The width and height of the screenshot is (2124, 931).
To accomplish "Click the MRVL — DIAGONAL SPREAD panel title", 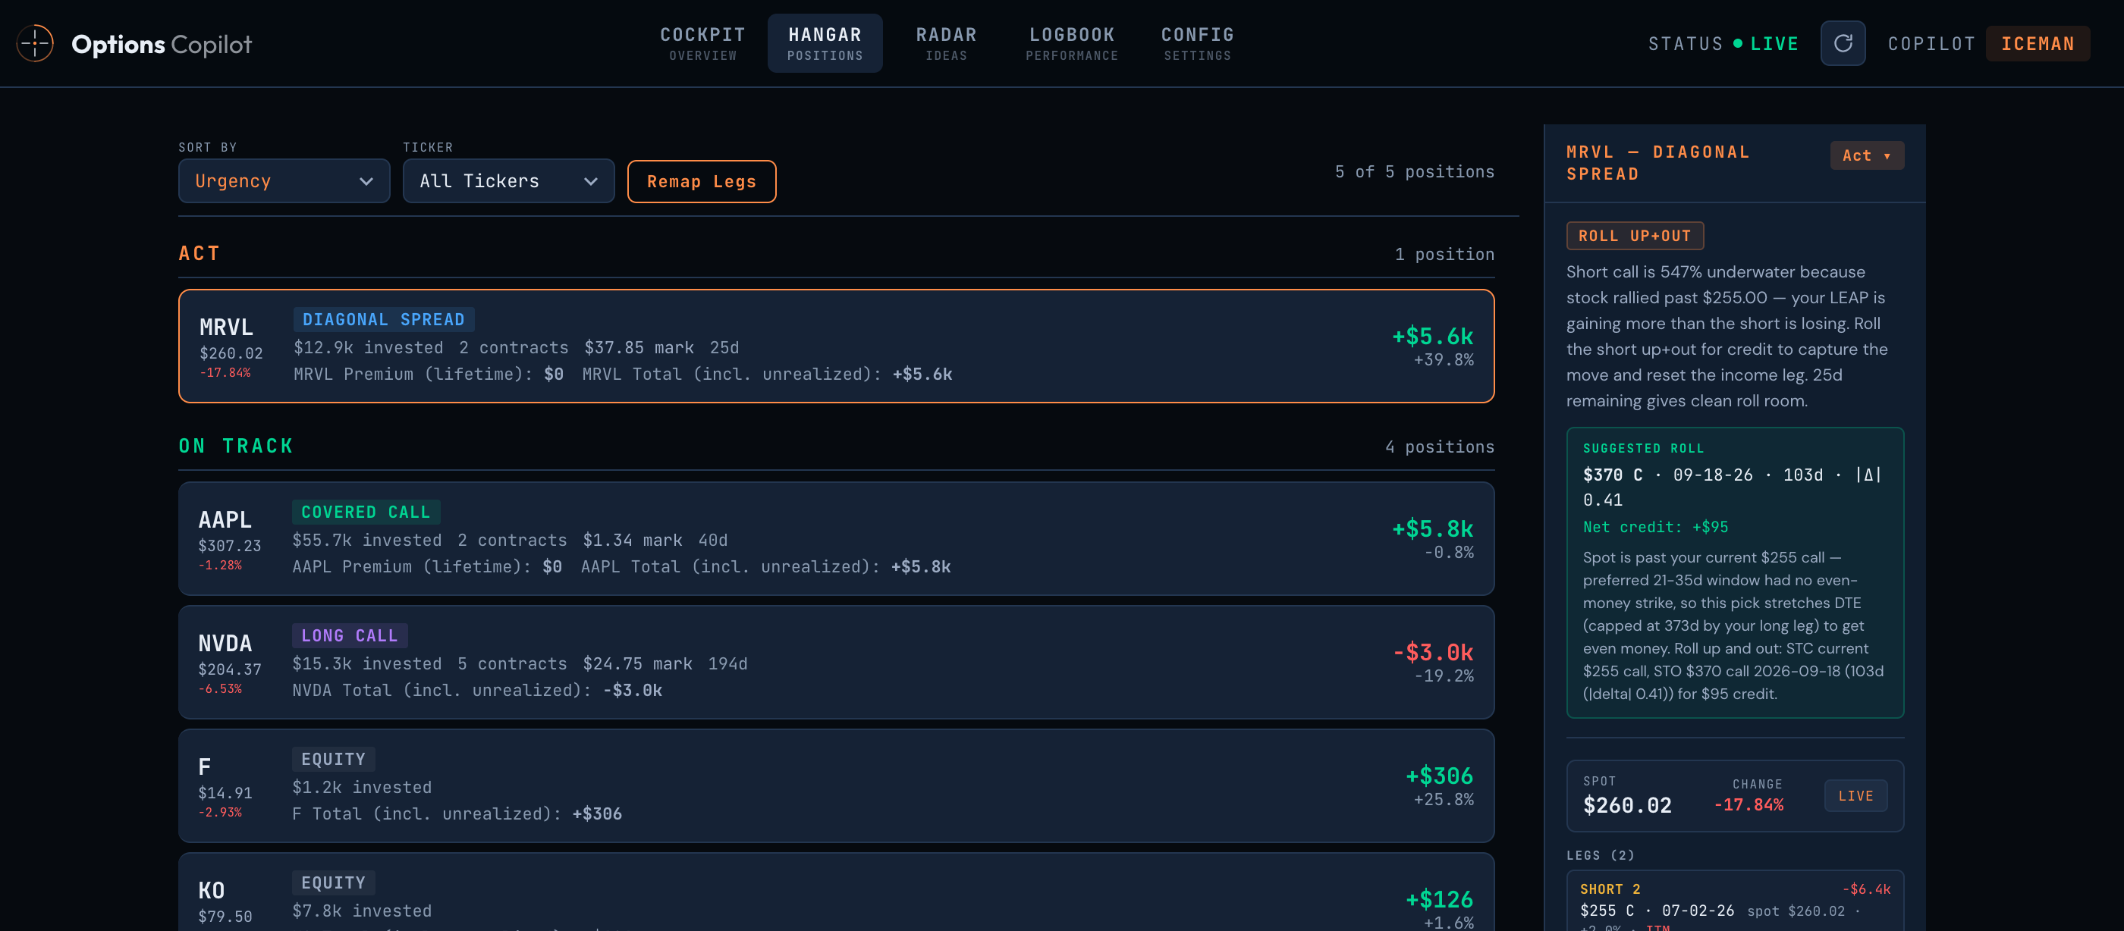I will pyautogui.click(x=1657, y=163).
